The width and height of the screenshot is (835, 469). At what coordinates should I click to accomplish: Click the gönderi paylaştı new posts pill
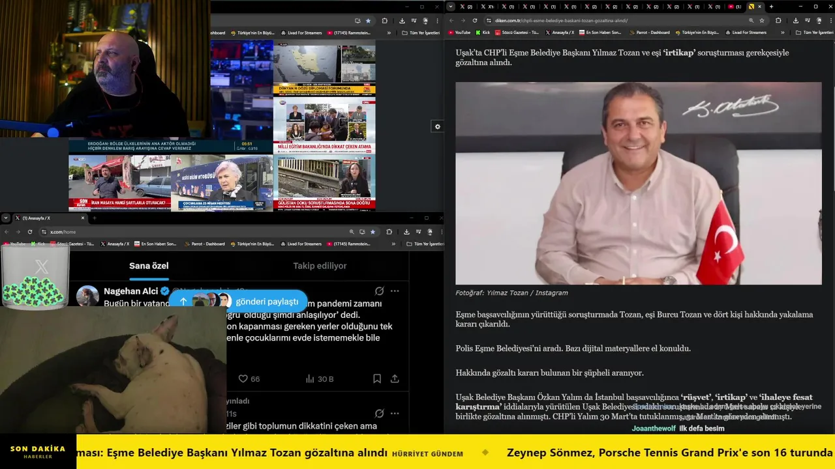click(238, 301)
